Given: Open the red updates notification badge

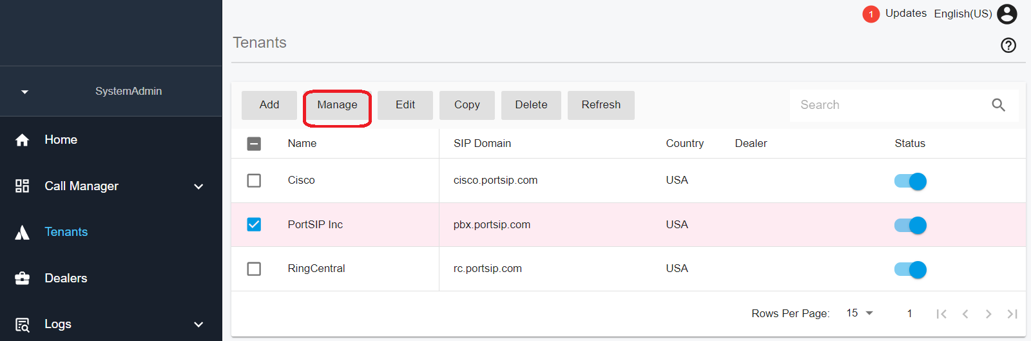Looking at the screenshot, I should (x=871, y=14).
